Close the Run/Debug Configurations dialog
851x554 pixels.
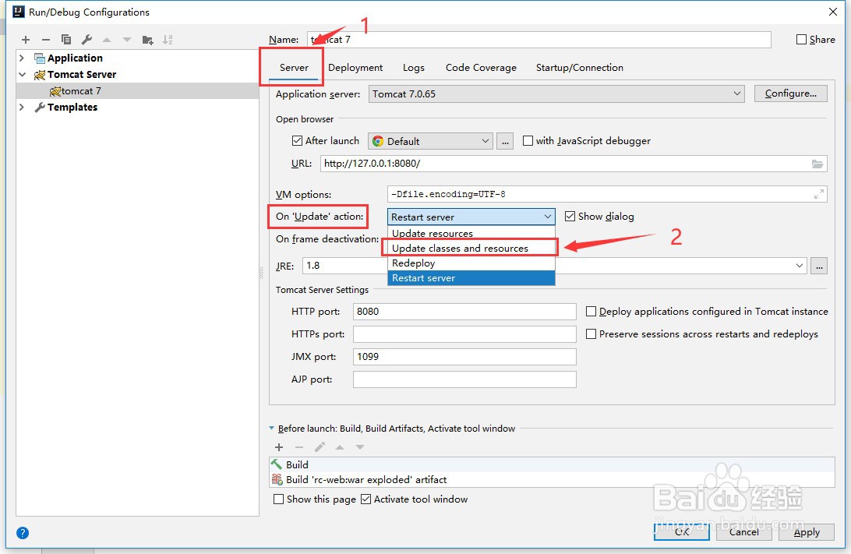click(x=833, y=12)
